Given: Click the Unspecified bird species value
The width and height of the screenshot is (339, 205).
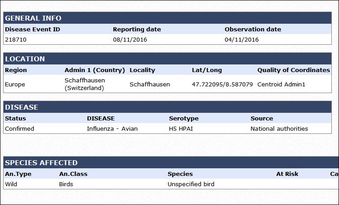Looking at the screenshot, I should 191,184.
